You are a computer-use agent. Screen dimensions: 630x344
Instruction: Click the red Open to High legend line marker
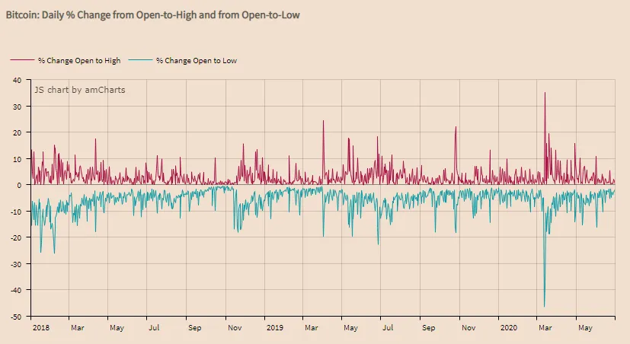click(22, 60)
